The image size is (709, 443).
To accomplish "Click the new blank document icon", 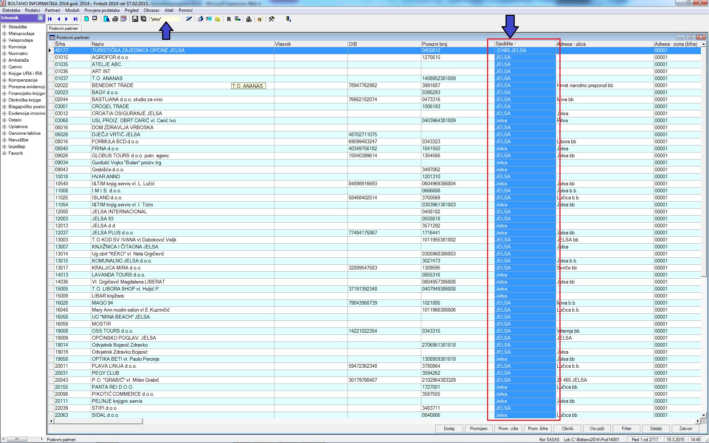I will 86,19.
